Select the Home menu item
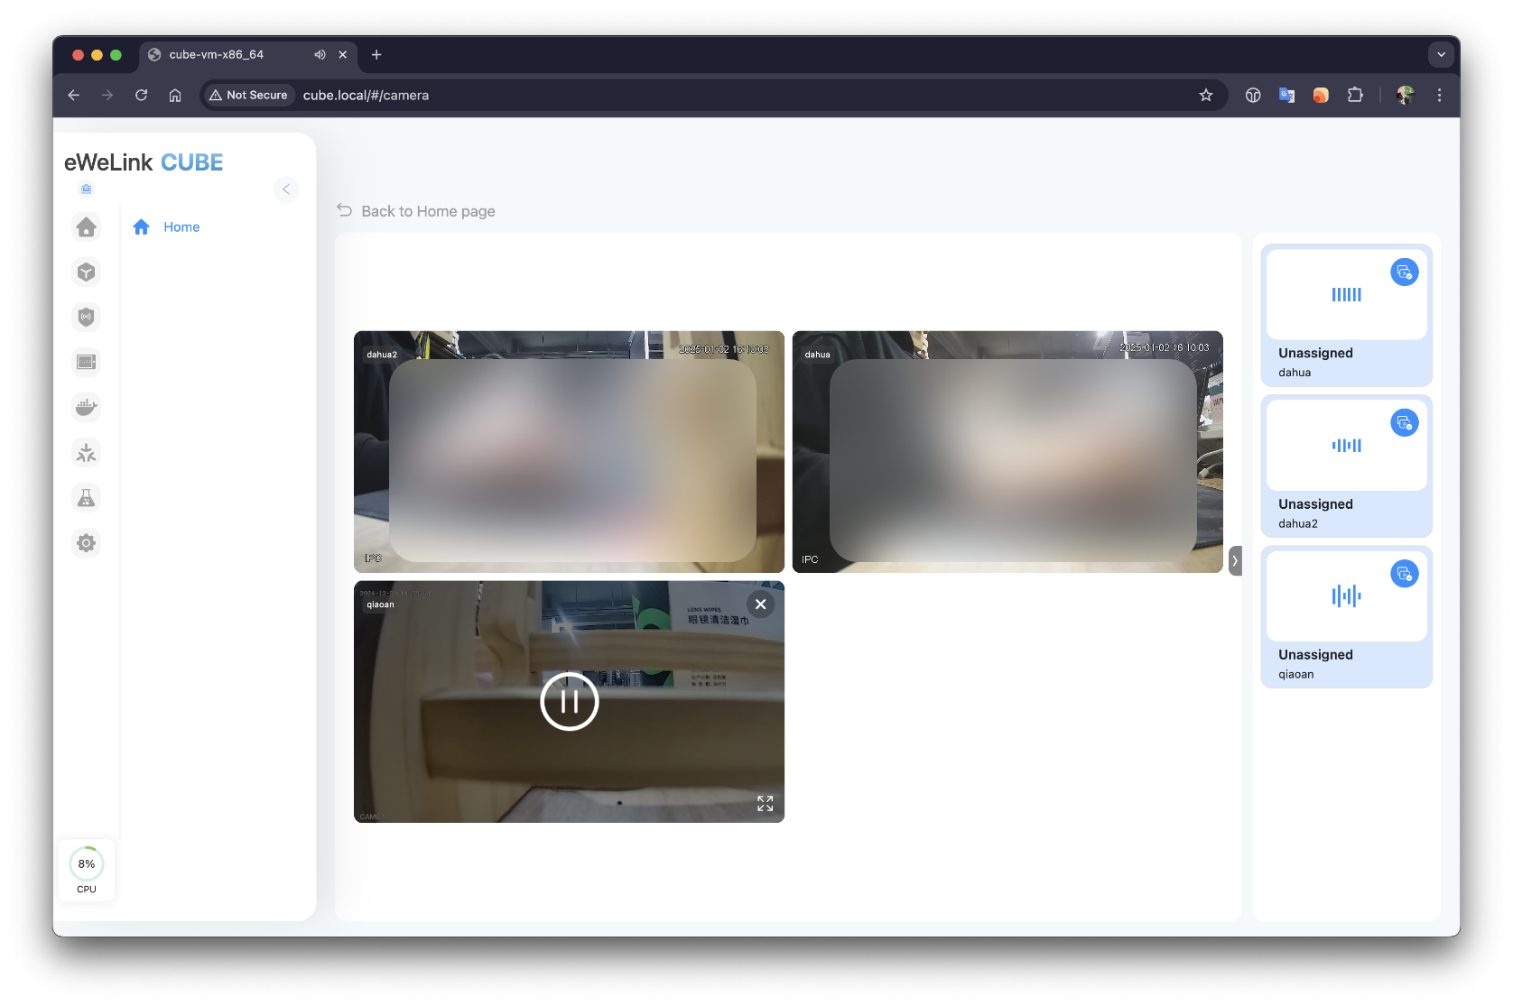 coord(181,227)
